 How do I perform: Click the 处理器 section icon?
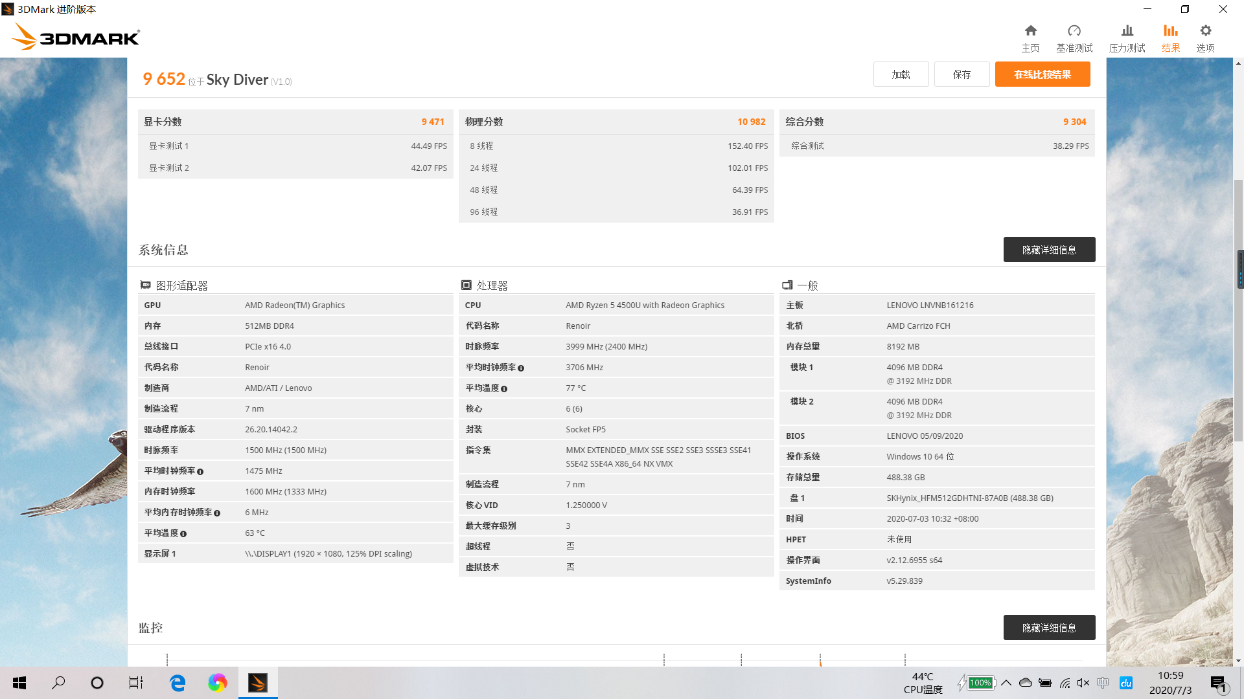pos(466,285)
